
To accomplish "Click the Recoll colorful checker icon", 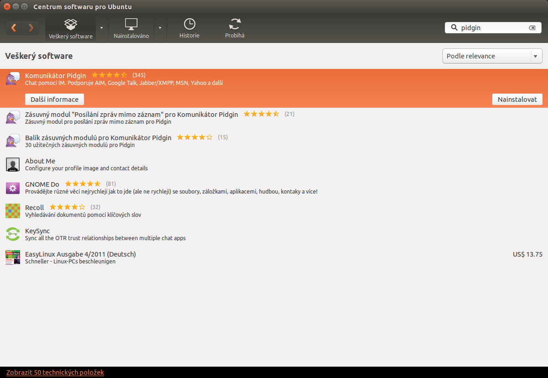I will pos(12,211).
